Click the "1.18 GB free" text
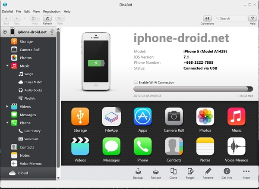 tap(245, 96)
